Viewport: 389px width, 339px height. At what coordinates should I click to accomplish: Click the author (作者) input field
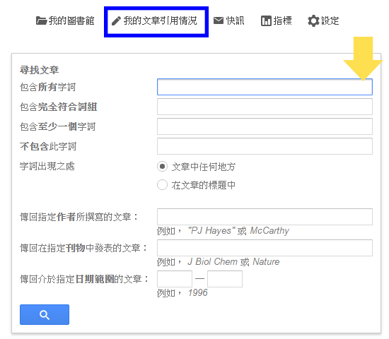click(x=265, y=217)
